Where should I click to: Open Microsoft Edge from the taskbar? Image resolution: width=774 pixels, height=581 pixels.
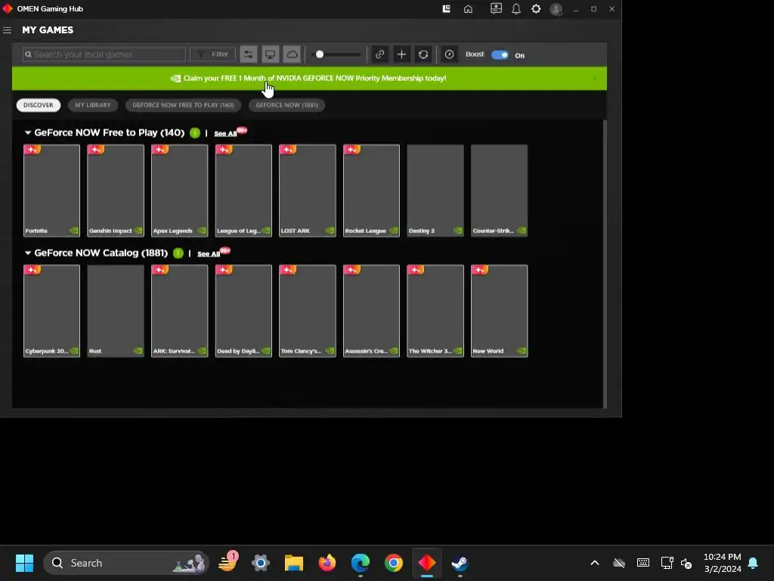(361, 563)
